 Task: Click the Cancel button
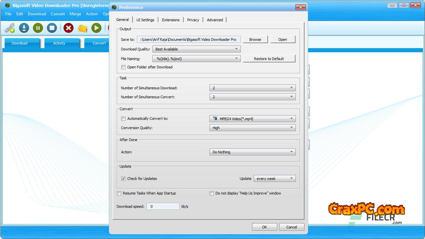292,227
